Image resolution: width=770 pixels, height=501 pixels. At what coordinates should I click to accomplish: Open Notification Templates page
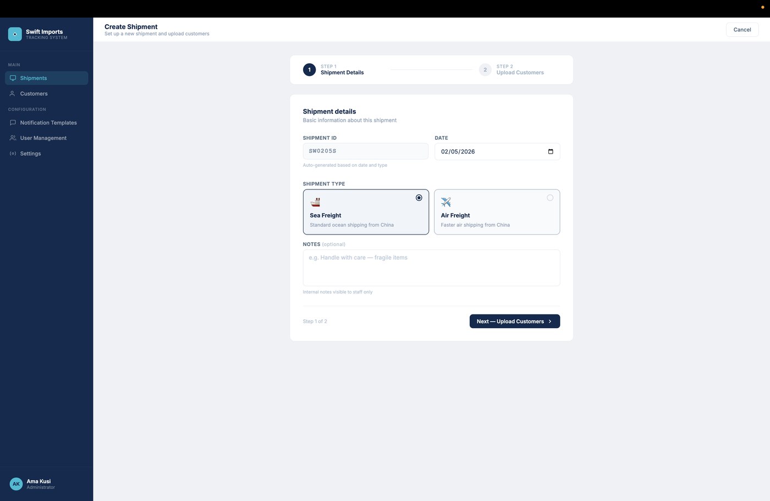(x=47, y=123)
